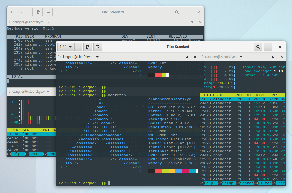Screen dimensions: 292x193
Task: Open search in the back Tilix window
Action: click(177, 12)
